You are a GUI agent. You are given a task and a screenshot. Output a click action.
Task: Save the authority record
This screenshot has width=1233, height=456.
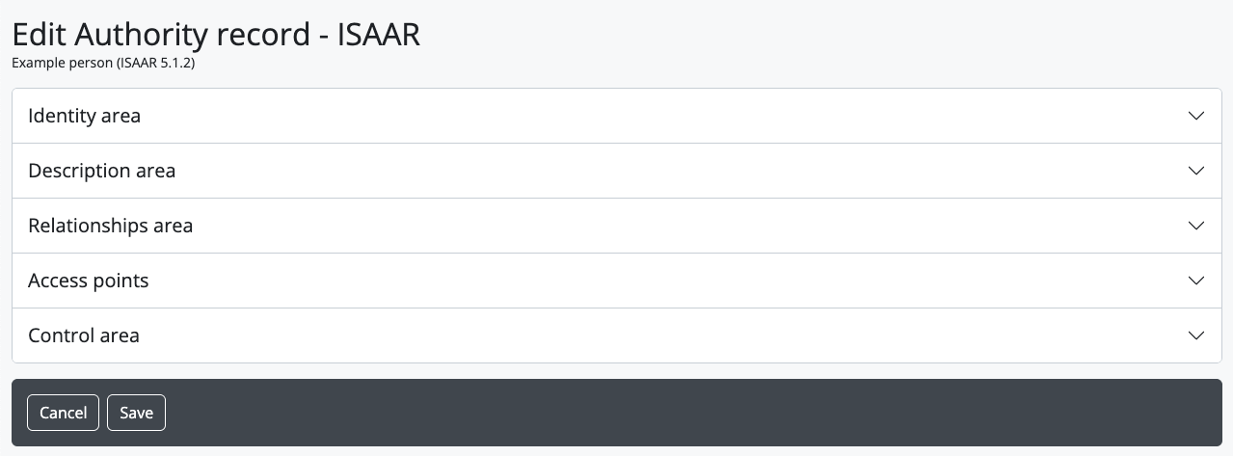[x=136, y=413]
